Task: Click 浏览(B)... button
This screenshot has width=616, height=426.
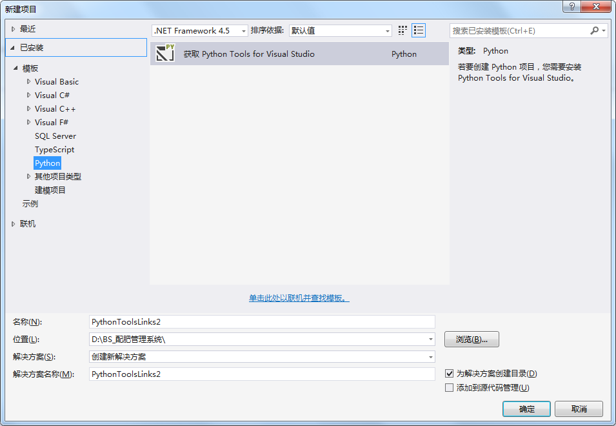Action: tap(472, 339)
